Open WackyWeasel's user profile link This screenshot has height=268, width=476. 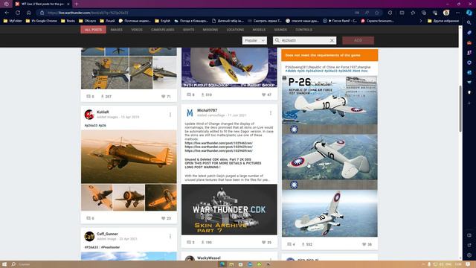(208, 258)
